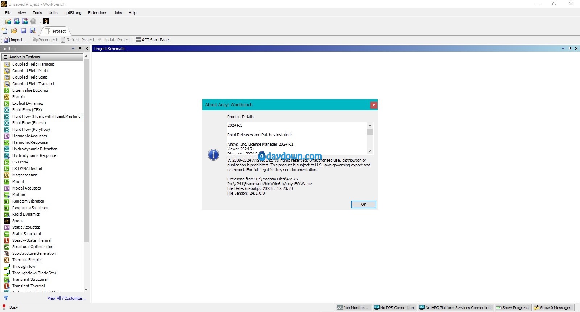Select the Rigid Dynamics icon
Viewport: 580px width, 312px height.
pyautogui.click(x=7, y=214)
